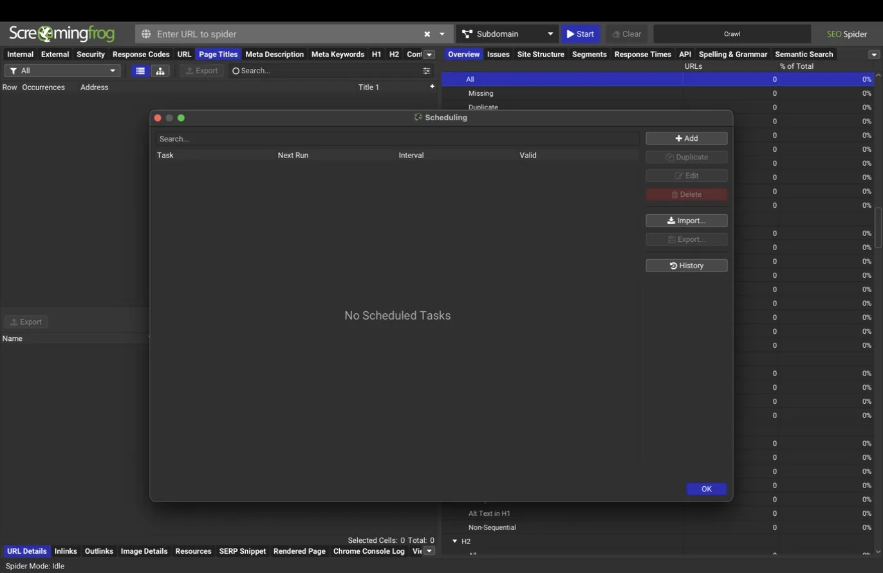Click the Interval column header

pyautogui.click(x=411, y=155)
